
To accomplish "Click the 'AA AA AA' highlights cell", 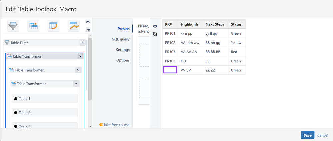I will pyautogui.click(x=190, y=52).
